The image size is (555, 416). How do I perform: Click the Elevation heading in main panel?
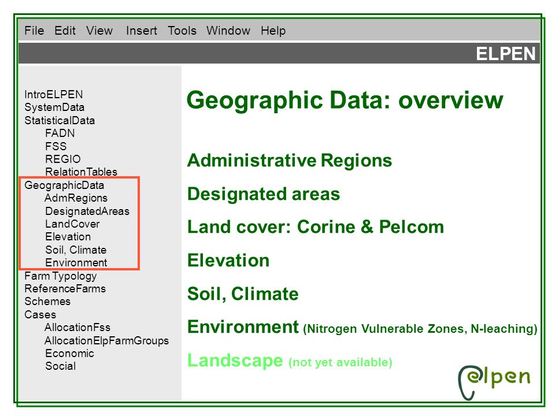pyautogui.click(x=229, y=261)
